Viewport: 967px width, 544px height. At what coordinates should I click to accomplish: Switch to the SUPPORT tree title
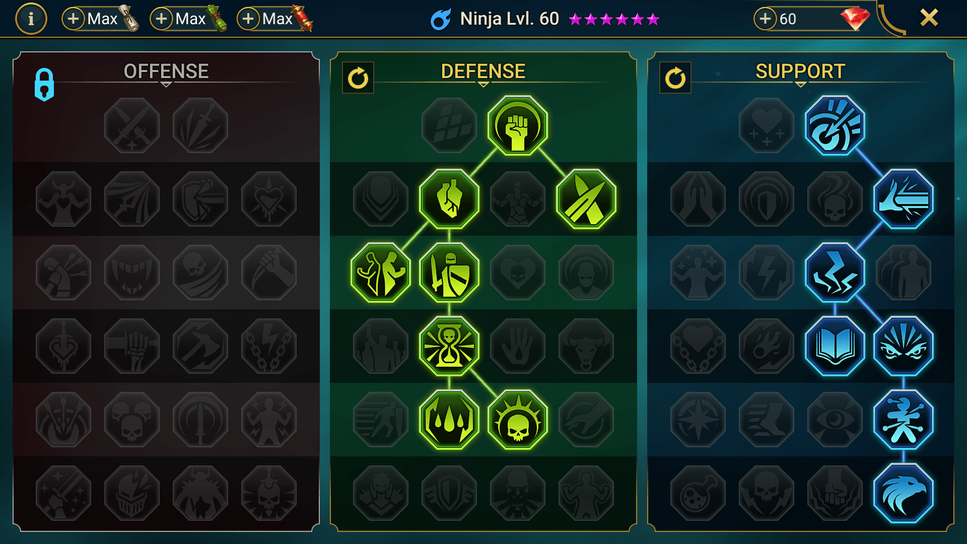point(800,71)
